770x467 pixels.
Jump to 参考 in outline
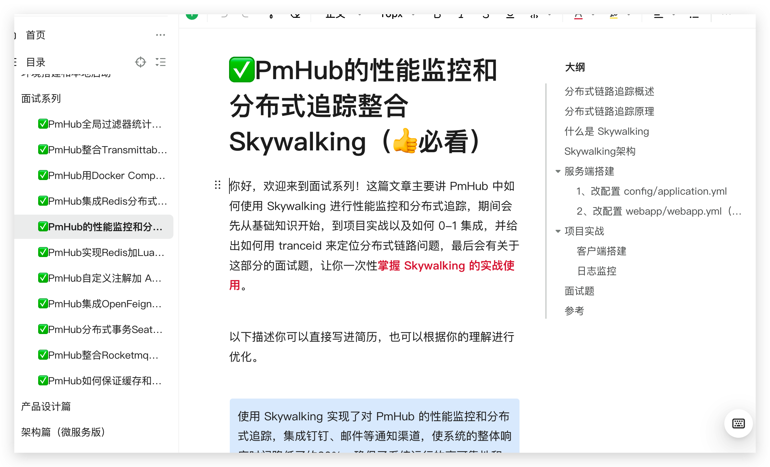(574, 311)
